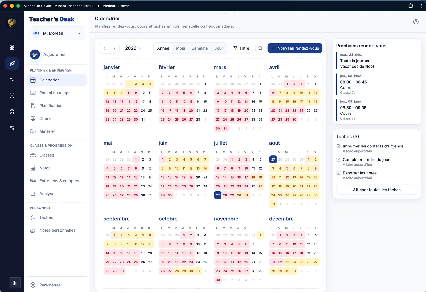
Task: Select the rocket icon in left rail
Action: coord(12,64)
